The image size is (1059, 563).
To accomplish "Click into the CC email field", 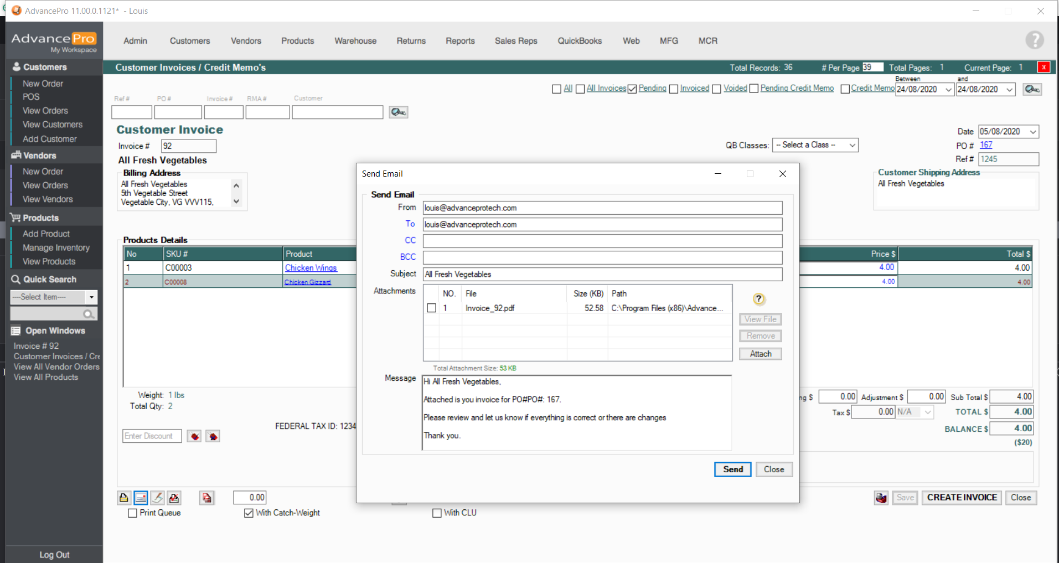I will pyautogui.click(x=602, y=241).
